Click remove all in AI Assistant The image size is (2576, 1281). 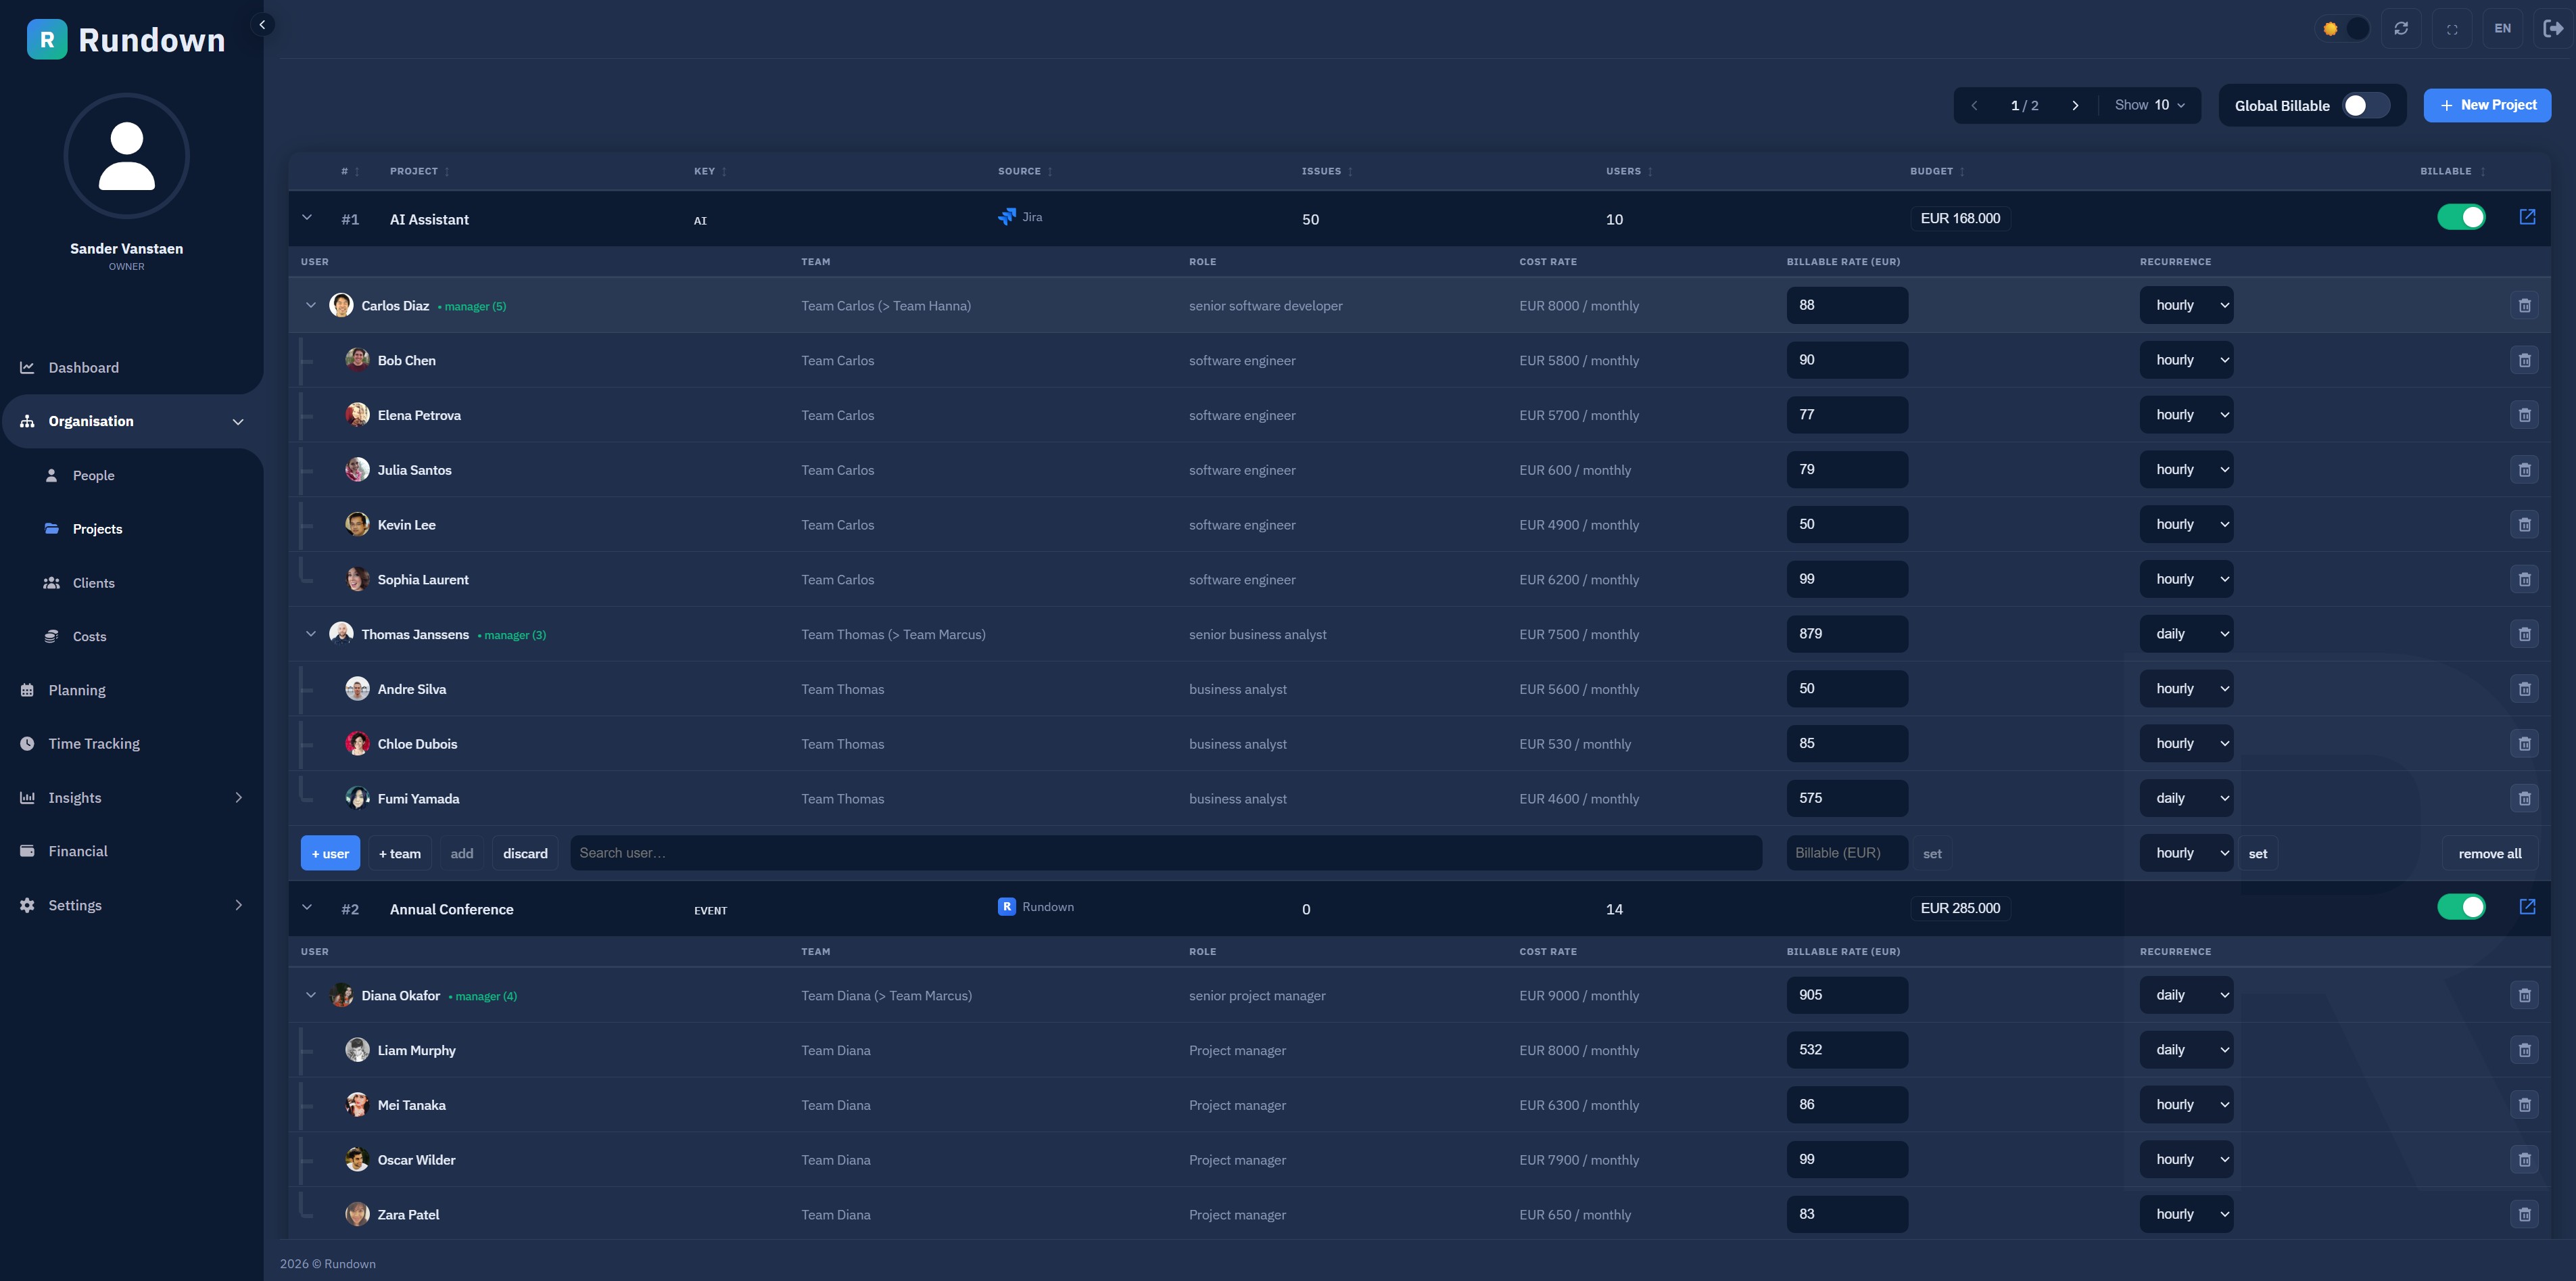point(2490,853)
